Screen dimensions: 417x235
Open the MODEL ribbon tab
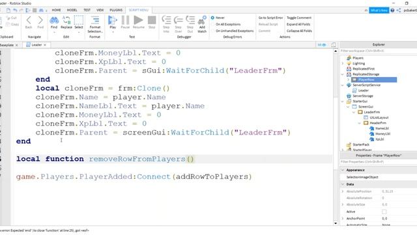click(x=72, y=10)
